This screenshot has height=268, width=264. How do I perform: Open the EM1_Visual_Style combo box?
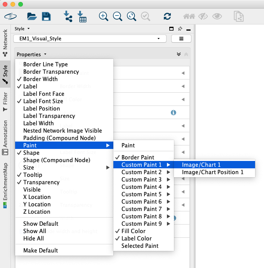90,39
